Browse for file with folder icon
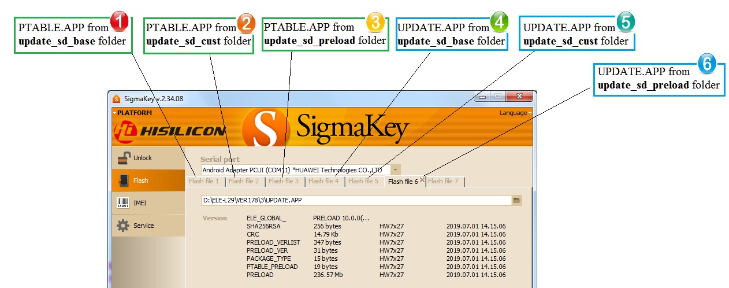The height and width of the screenshot is (288, 729). click(x=517, y=200)
